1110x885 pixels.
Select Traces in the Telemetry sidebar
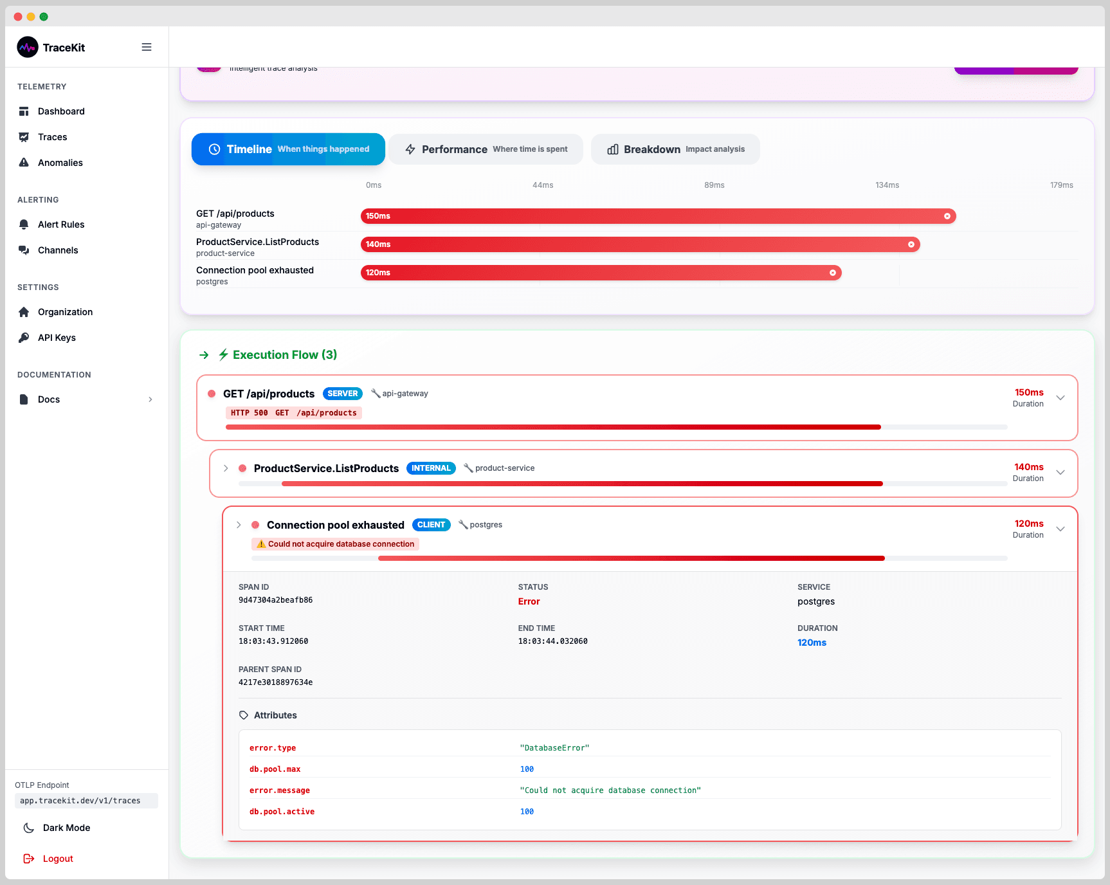click(x=52, y=137)
